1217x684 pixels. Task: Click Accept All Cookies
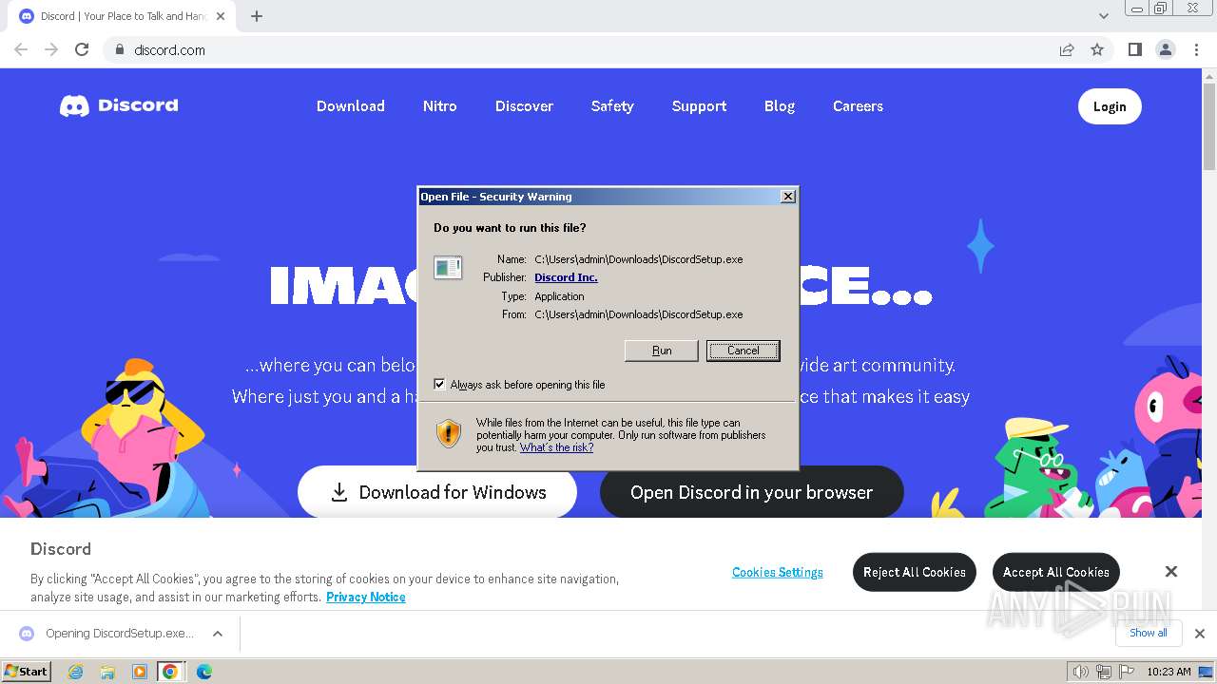(1056, 572)
